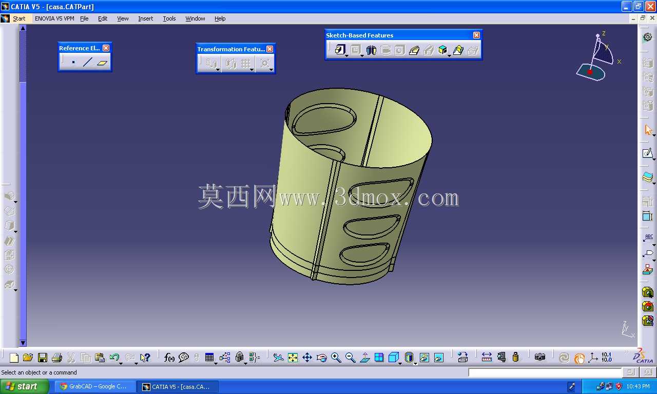This screenshot has width=657, height=394.
Task: Create a Plane from Reference Elements toolbar
Action: [102, 63]
